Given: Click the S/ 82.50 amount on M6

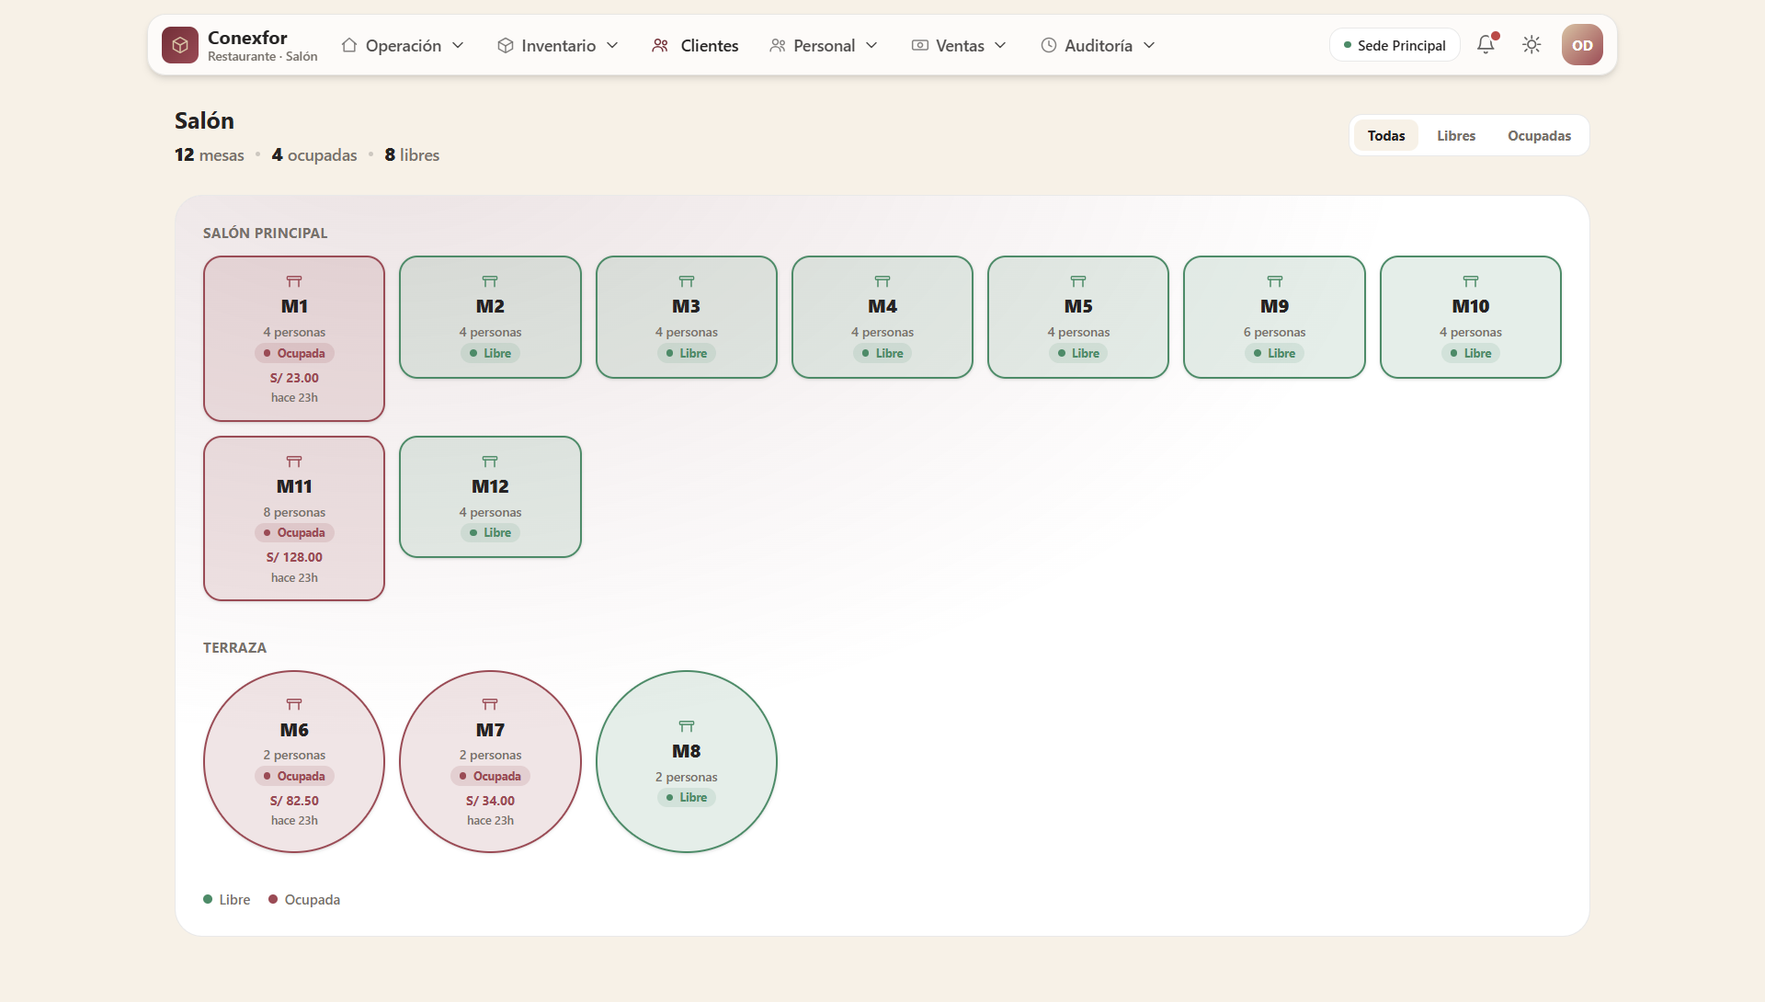Looking at the screenshot, I should (294, 801).
